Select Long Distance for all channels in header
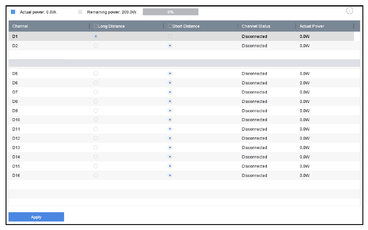The width and height of the screenshot is (368, 230). coord(96,26)
